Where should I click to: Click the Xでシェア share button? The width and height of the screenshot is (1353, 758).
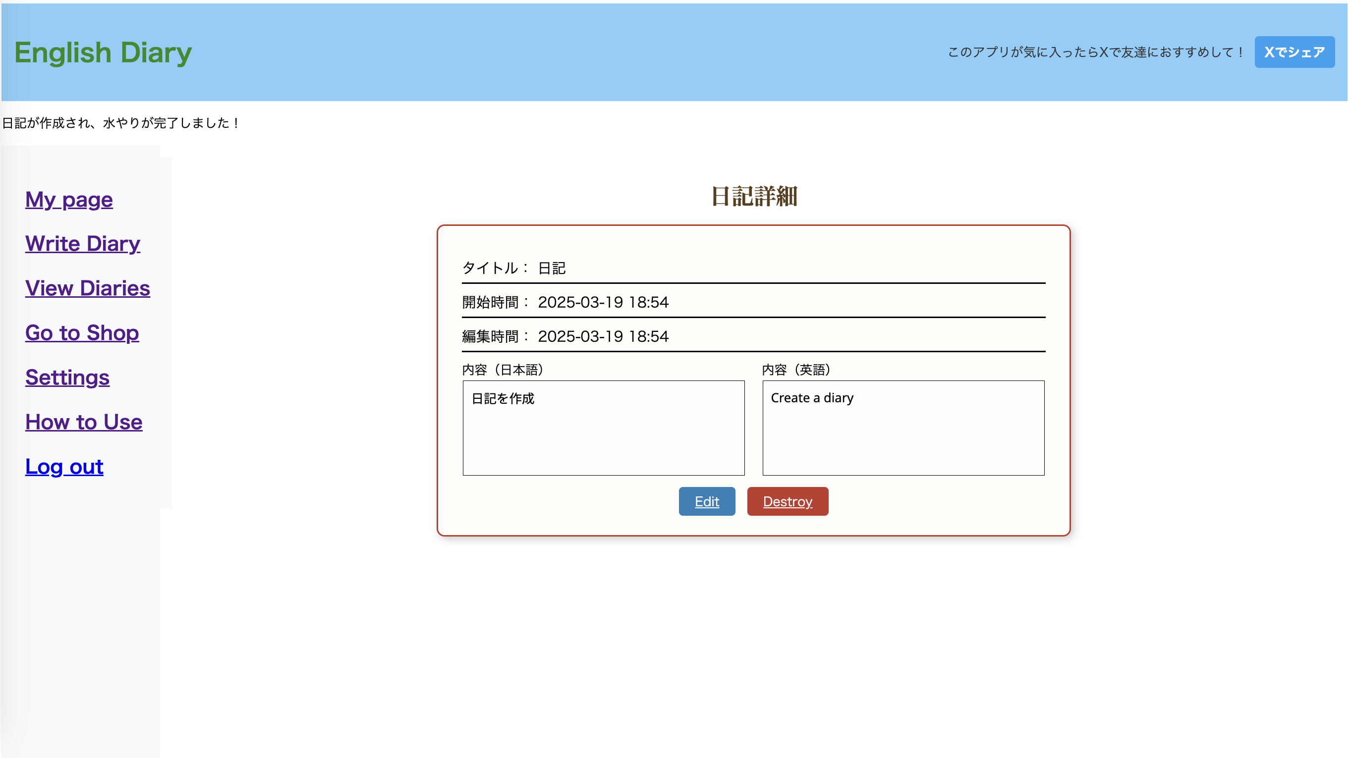pos(1294,52)
